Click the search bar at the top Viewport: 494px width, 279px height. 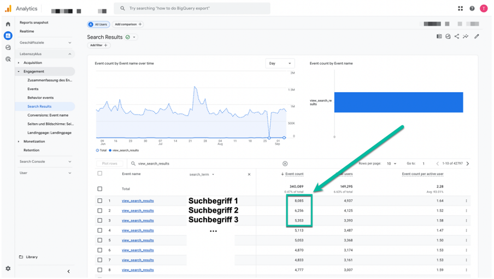[192, 9]
